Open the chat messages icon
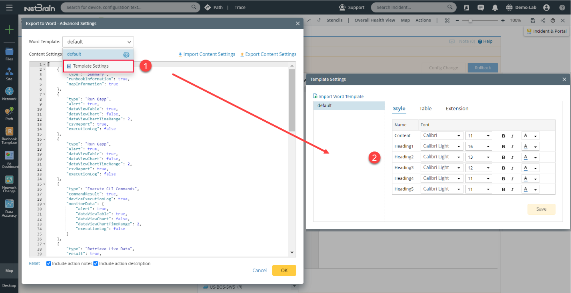Image resolution: width=571 pixels, height=293 pixels. pyautogui.click(x=481, y=8)
